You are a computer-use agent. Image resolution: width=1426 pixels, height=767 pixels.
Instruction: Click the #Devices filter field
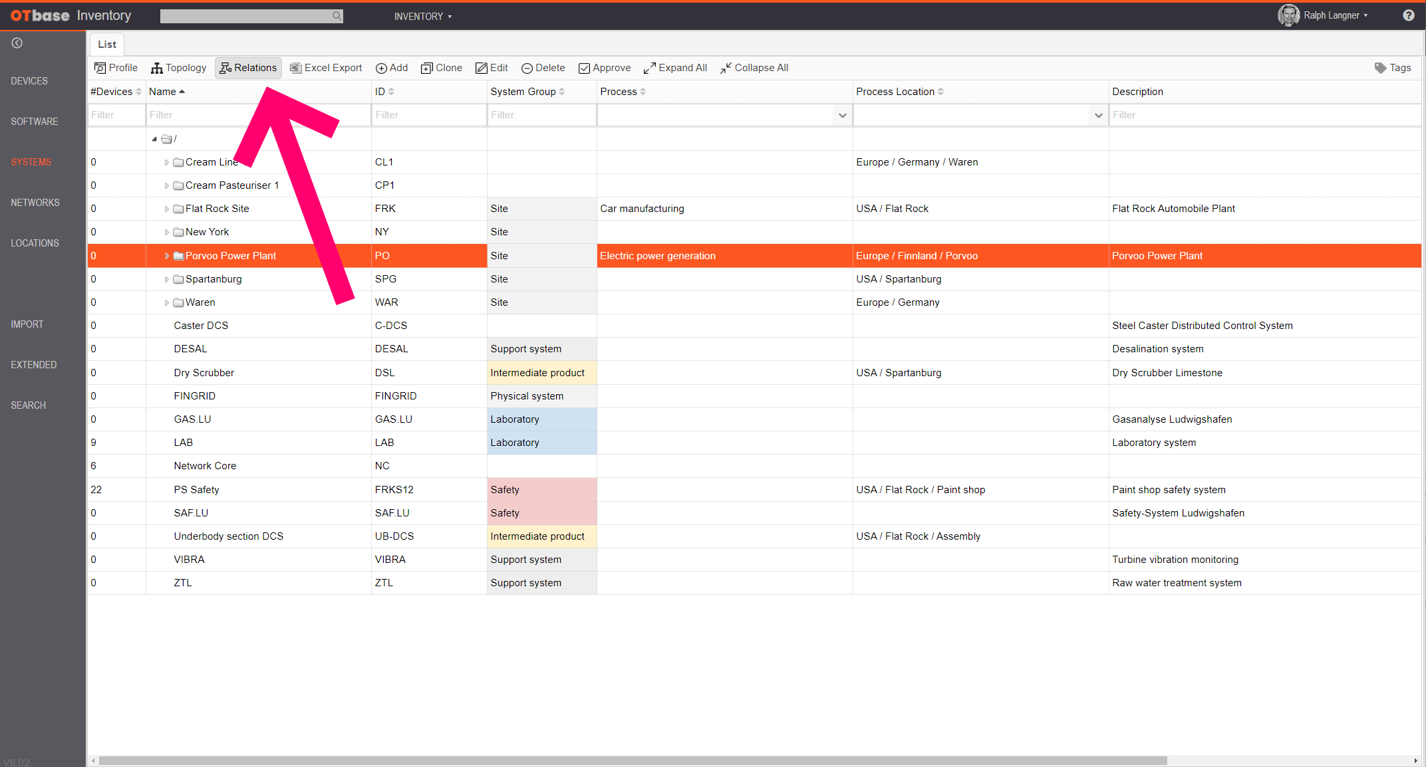pos(116,115)
